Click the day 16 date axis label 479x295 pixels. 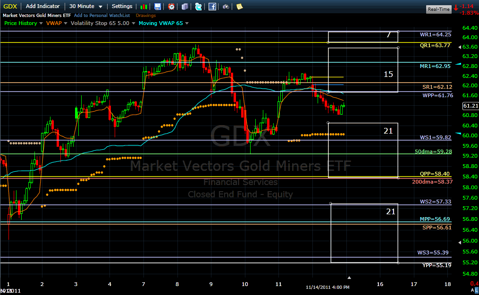click(x=380, y=284)
